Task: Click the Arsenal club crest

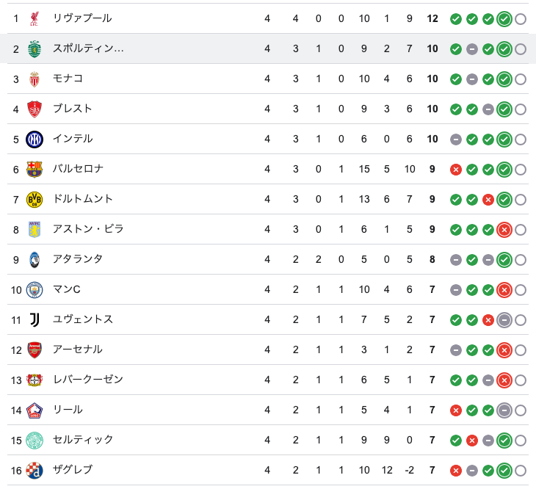Action: pyautogui.click(x=35, y=350)
